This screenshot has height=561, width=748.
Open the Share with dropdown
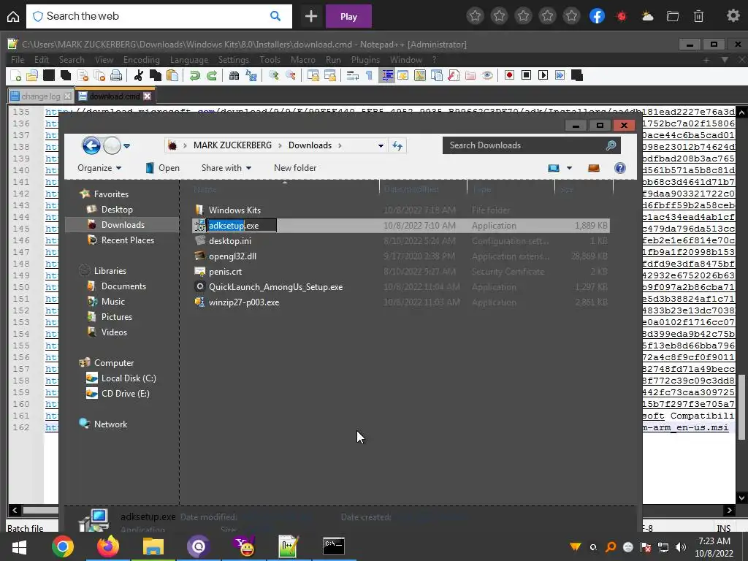pyautogui.click(x=226, y=168)
